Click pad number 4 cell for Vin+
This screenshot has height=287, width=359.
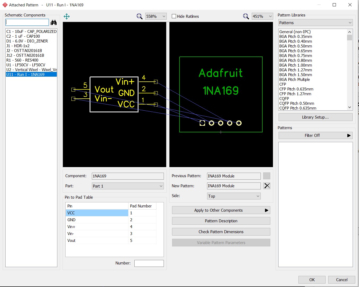point(142,227)
